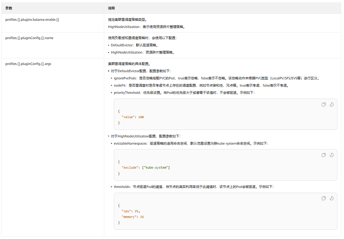This screenshot has width=344, height=239.
Task: Click copy icon on the cpu memory snippet
Action: click(324, 198)
